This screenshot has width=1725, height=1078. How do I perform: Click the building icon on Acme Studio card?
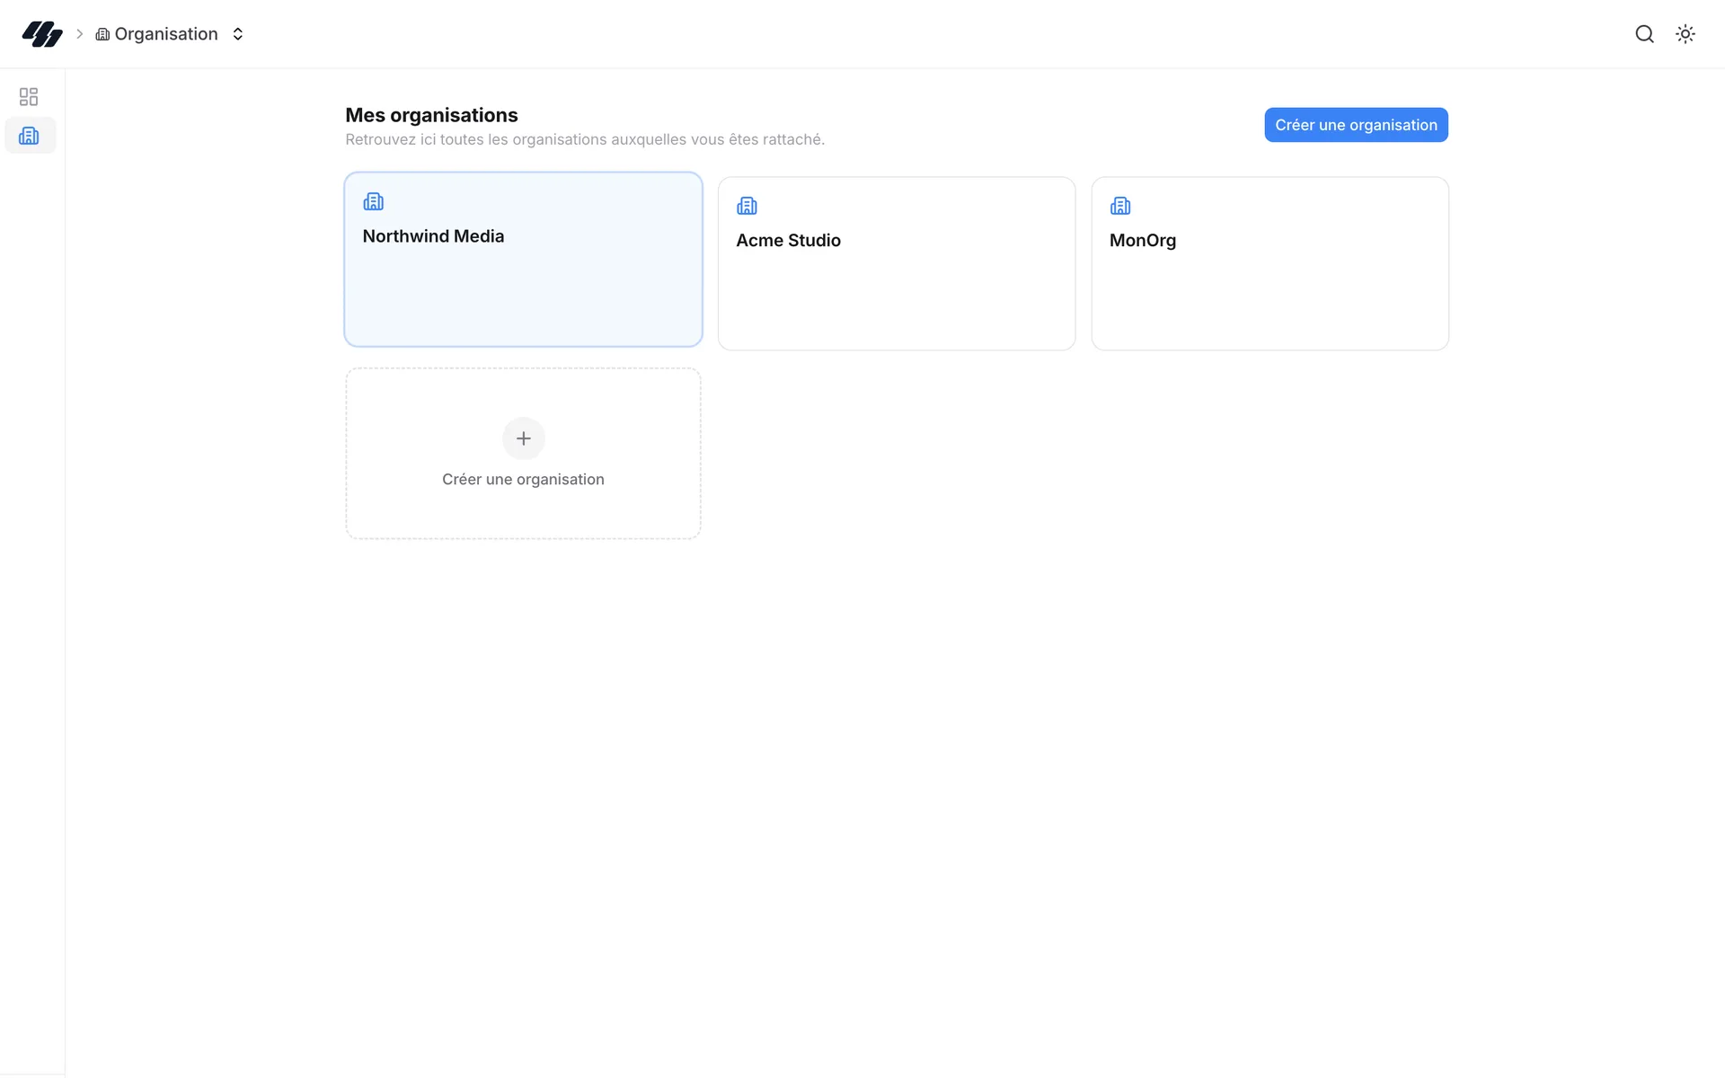(x=747, y=206)
